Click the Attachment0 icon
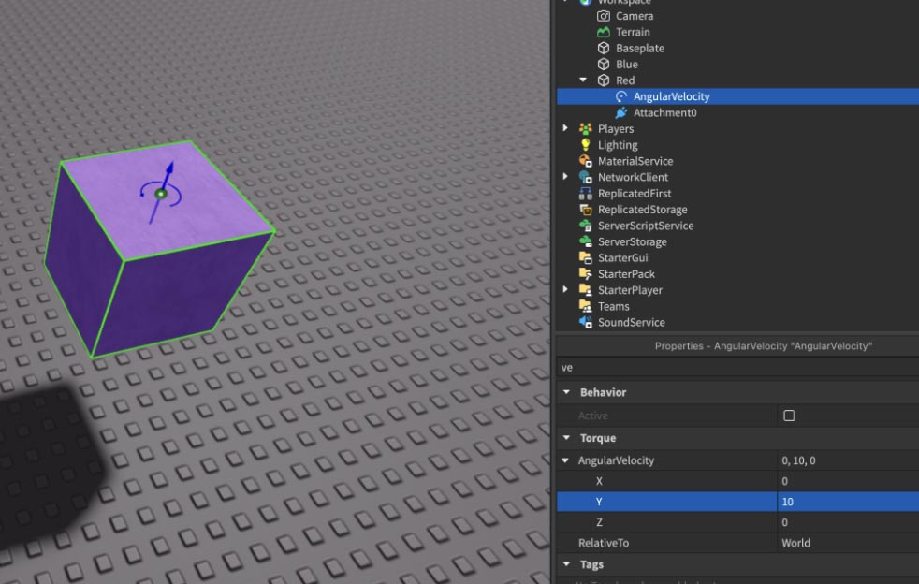This screenshot has height=584, width=919. (621, 112)
